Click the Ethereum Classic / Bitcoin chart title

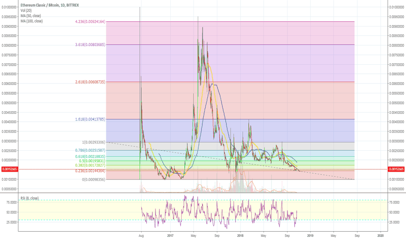pyautogui.click(x=50, y=5)
